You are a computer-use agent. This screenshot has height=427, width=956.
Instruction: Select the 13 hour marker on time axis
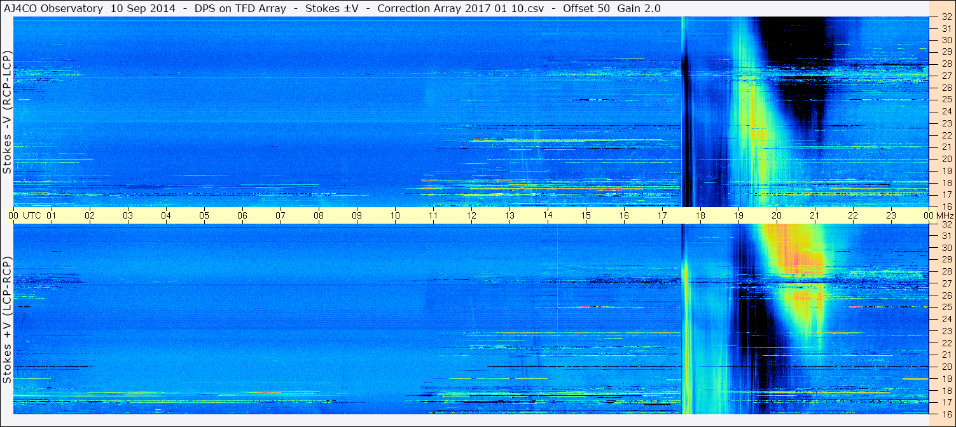[509, 215]
